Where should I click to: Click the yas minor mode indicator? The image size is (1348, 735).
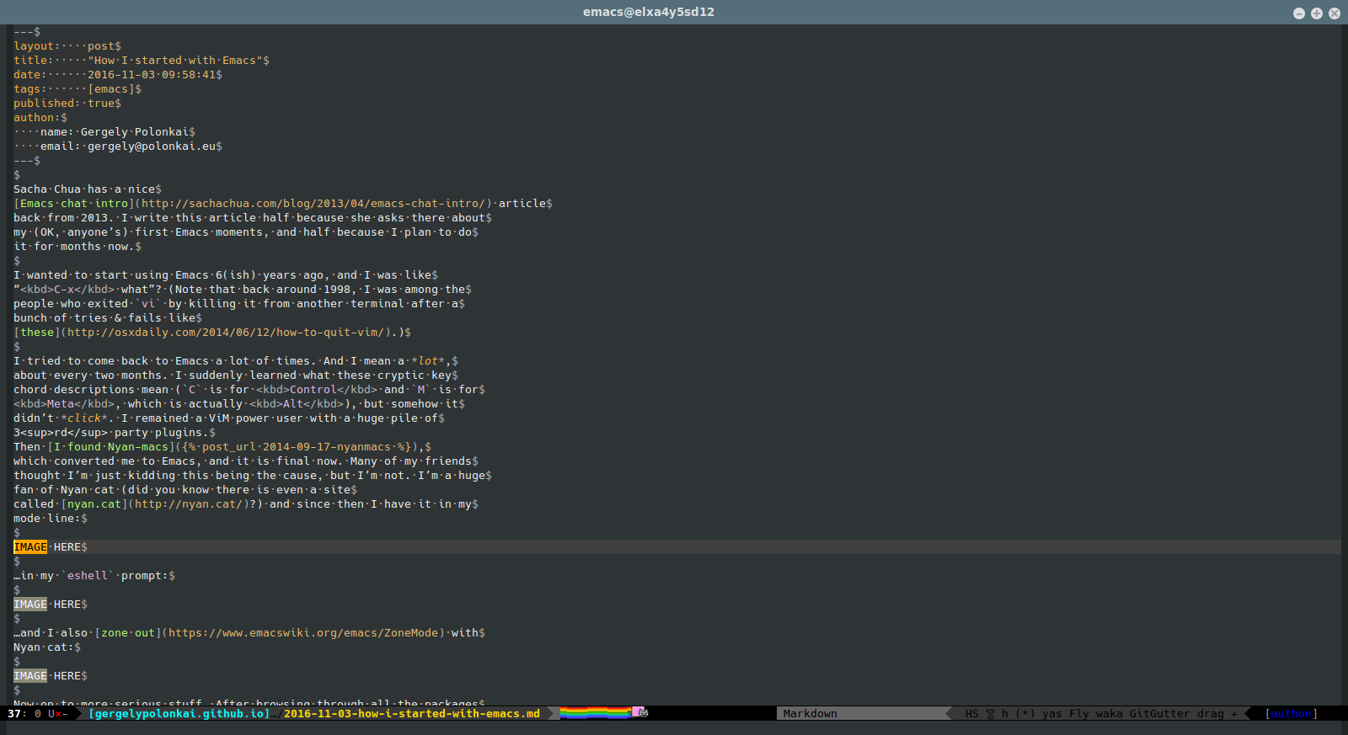click(1051, 714)
